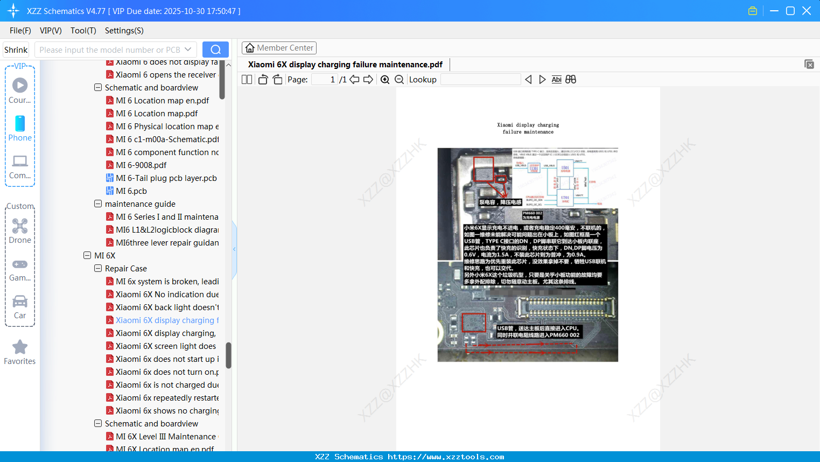Screen dimensions: 820x462
Task: Select the Computer category icon
Action: tap(20, 166)
